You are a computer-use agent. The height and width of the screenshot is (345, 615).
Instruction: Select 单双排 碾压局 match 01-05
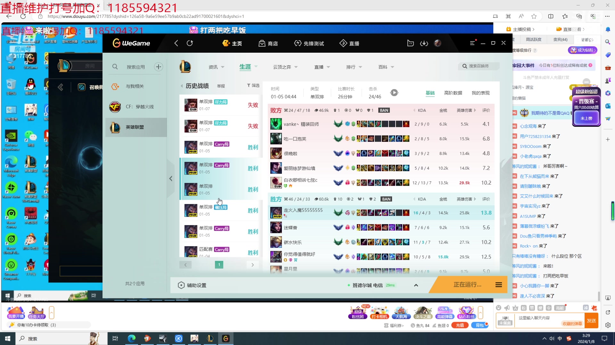[x=221, y=211]
